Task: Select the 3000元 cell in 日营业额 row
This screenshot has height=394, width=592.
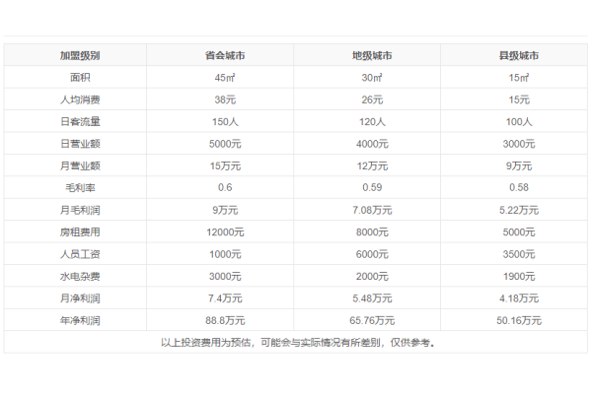Action: (514, 143)
